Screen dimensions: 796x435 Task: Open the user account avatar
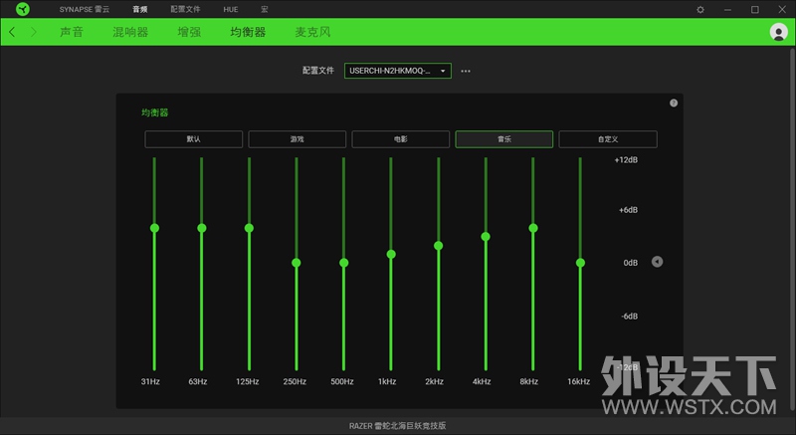[778, 32]
